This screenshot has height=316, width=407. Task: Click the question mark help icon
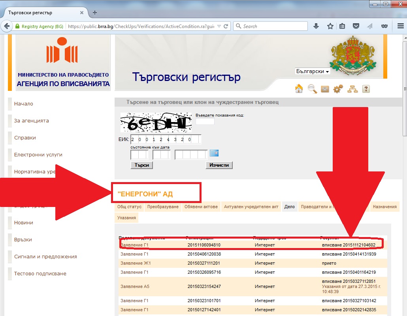366,89
